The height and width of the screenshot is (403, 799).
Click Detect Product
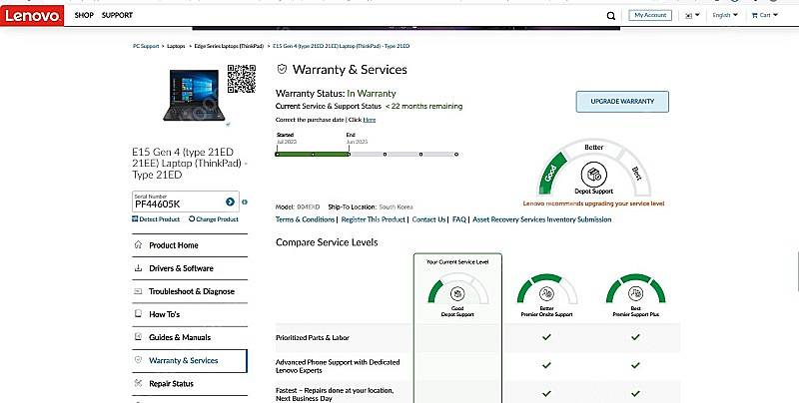[x=156, y=219]
